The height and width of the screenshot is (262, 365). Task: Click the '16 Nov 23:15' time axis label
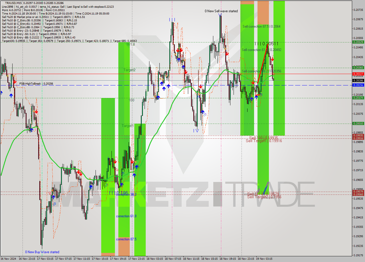(27, 259)
